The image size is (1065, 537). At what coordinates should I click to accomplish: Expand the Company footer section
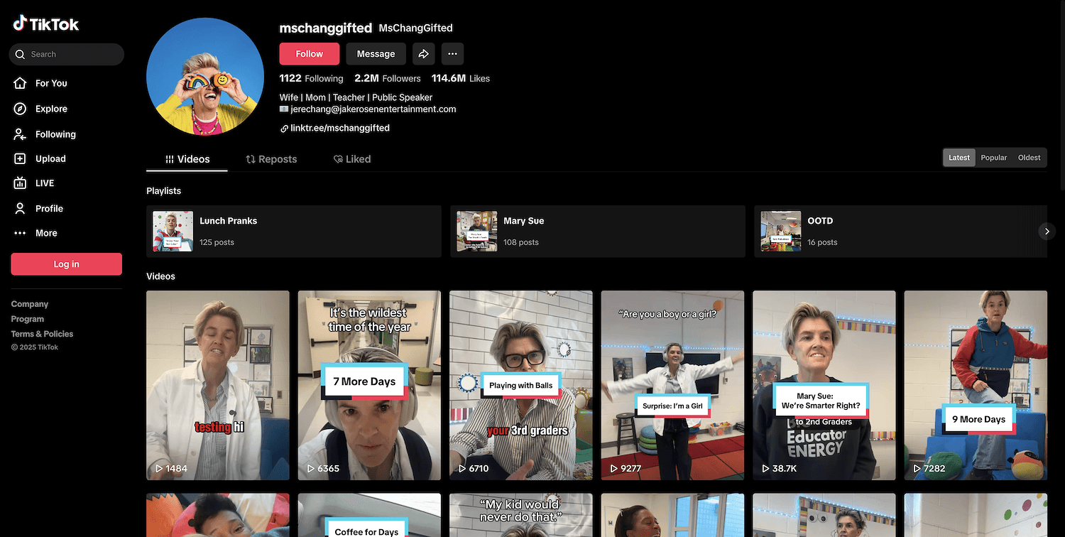pos(30,304)
